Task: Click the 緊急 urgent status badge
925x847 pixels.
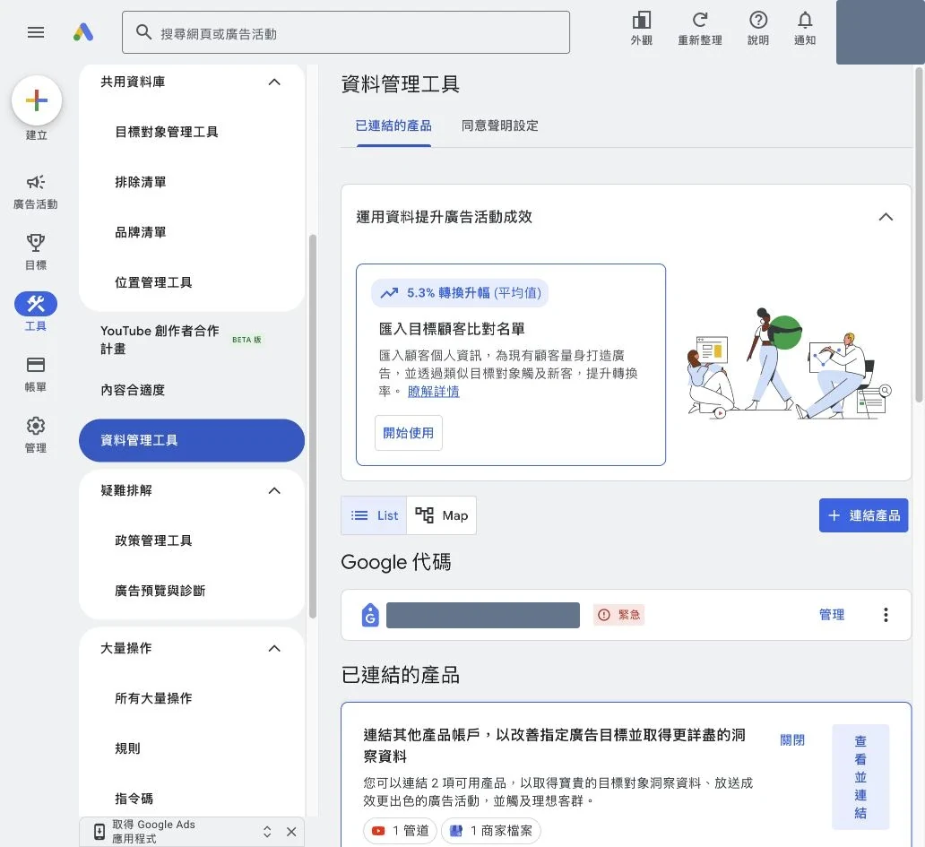Action: pos(618,615)
